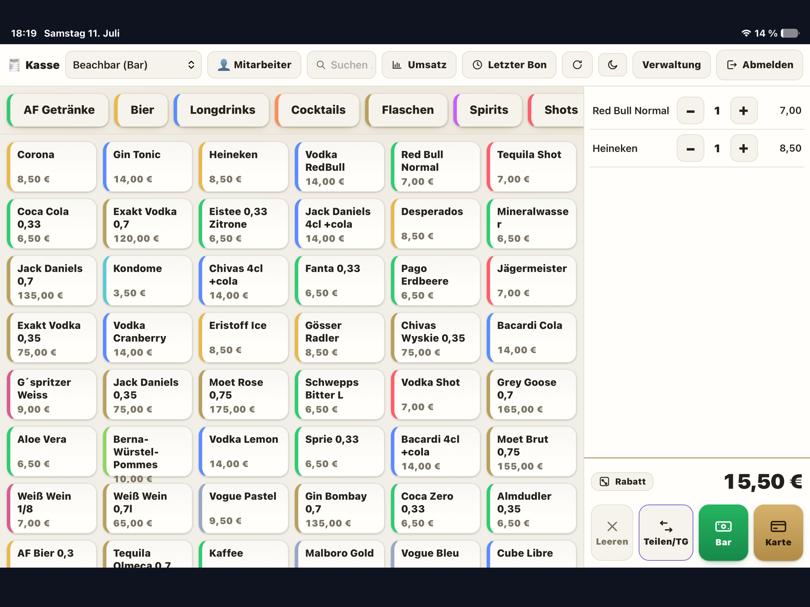810x607 pixels.
Task: Select the Kondome product tile
Action: (148, 280)
